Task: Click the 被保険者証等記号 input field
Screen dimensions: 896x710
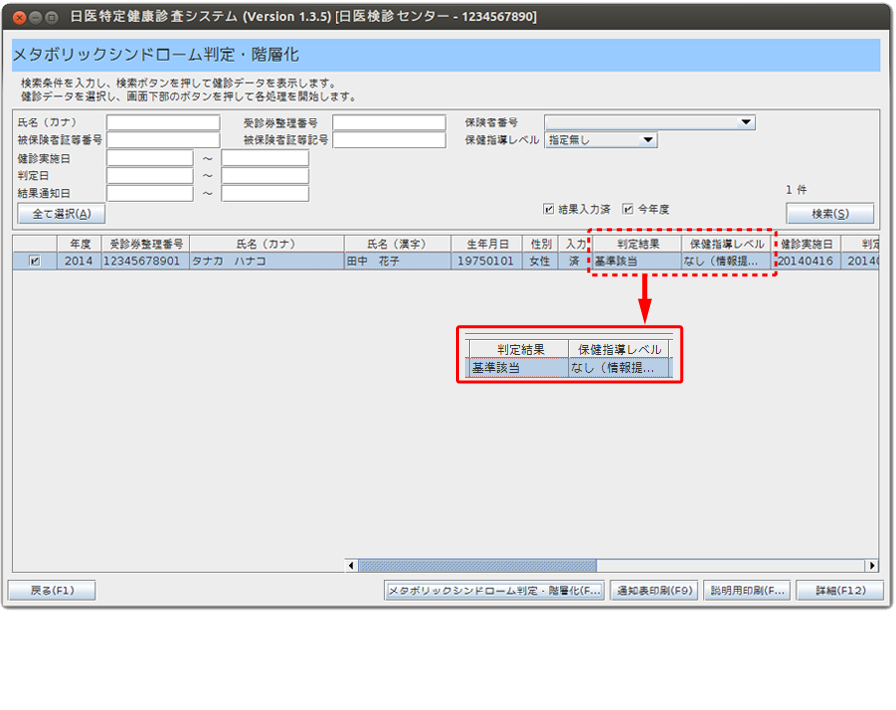Action: click(x=388, y=140)
